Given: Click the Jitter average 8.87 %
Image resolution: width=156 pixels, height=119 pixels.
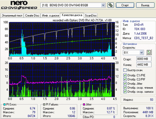Looking at the screenshot, I should tap(111, 108).
